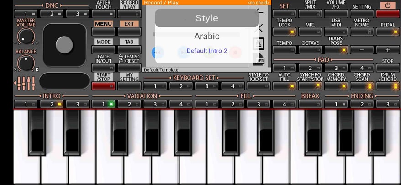Click the Fade In/Out button
The width and height of the screenshot is (401, 185).
pyautogui.click(x=103, y=68)
